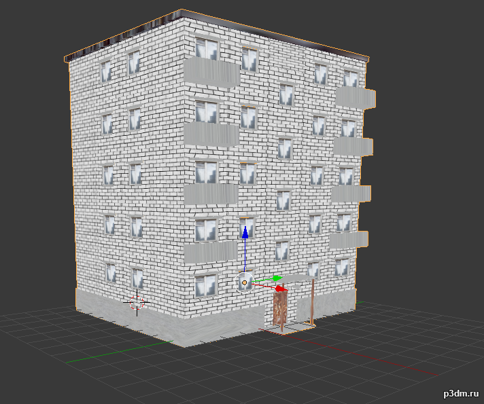
Task: Select the canopy's thin support pole
Action: pyautogui.click(x=312, y=300)
